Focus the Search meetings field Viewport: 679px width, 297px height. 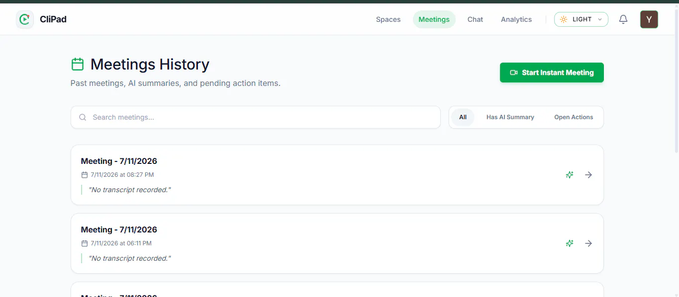[256, 117]
